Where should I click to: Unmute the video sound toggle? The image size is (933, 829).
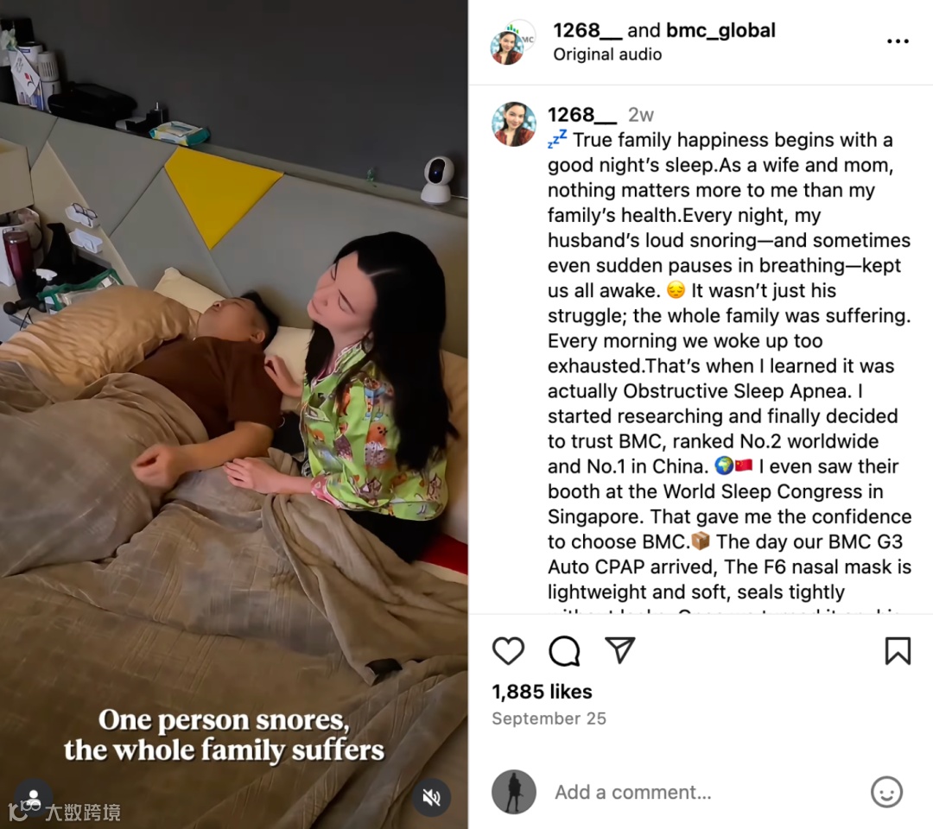pyautogui.click(x=431, y=797)
